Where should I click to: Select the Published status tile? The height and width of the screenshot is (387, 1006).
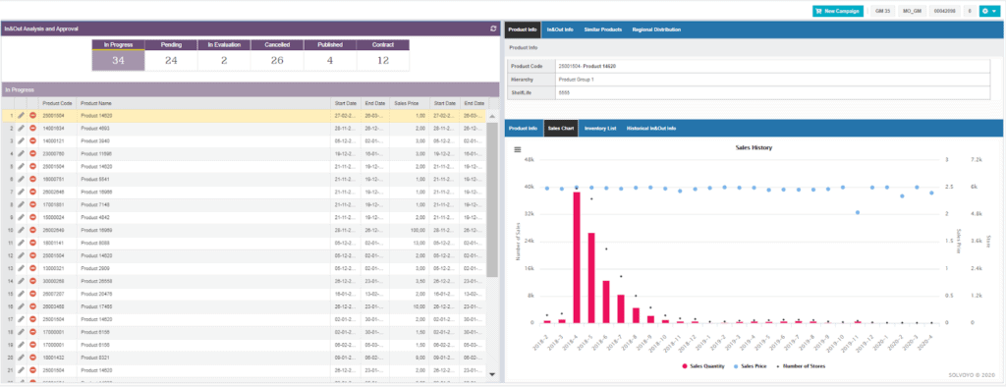[x=330, y=55]
